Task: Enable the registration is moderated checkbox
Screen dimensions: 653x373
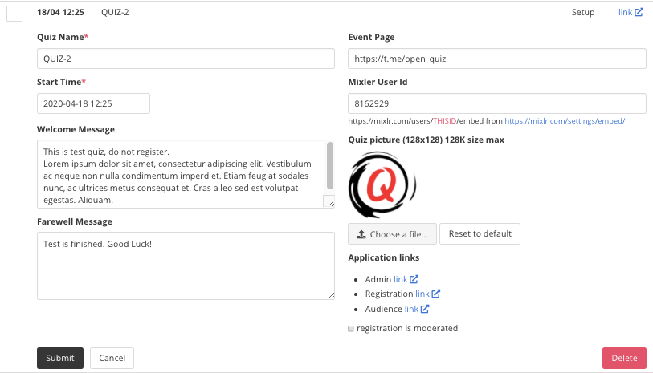Action: click(x=351, y=329)
